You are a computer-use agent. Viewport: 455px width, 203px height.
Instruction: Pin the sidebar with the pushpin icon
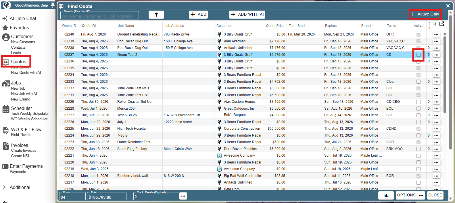point(53,5)
